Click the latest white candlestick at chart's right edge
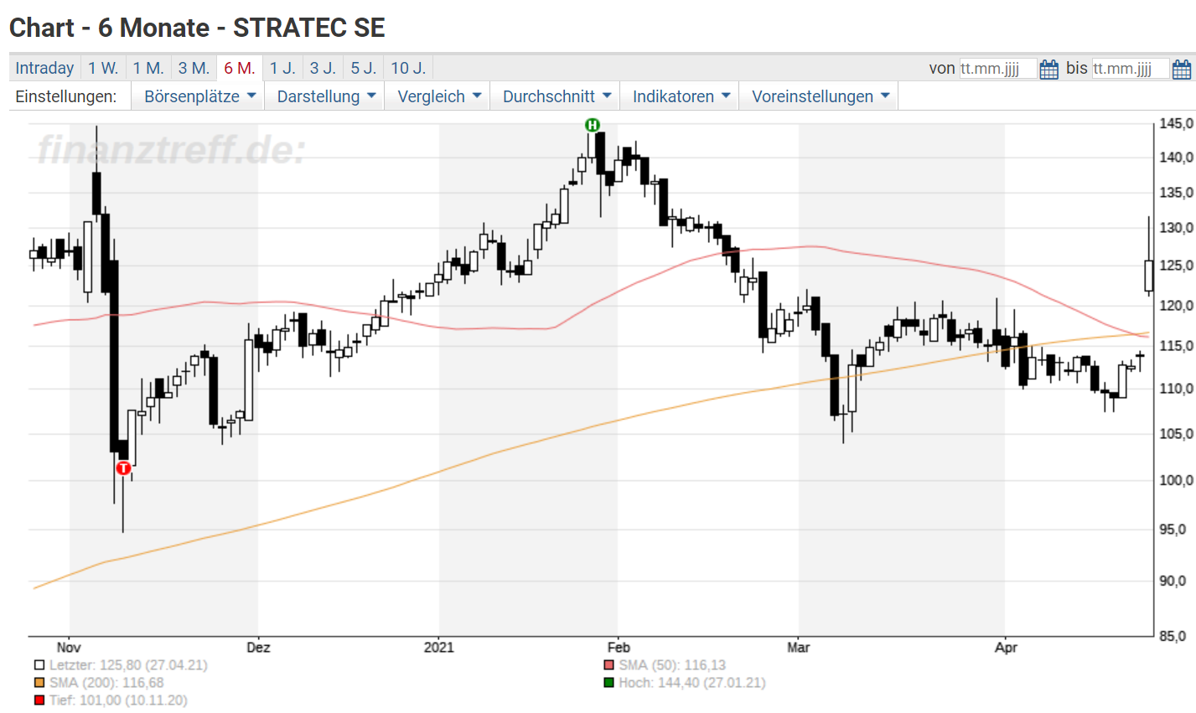Screen dimensions: 1196x713 (1149, 276)
